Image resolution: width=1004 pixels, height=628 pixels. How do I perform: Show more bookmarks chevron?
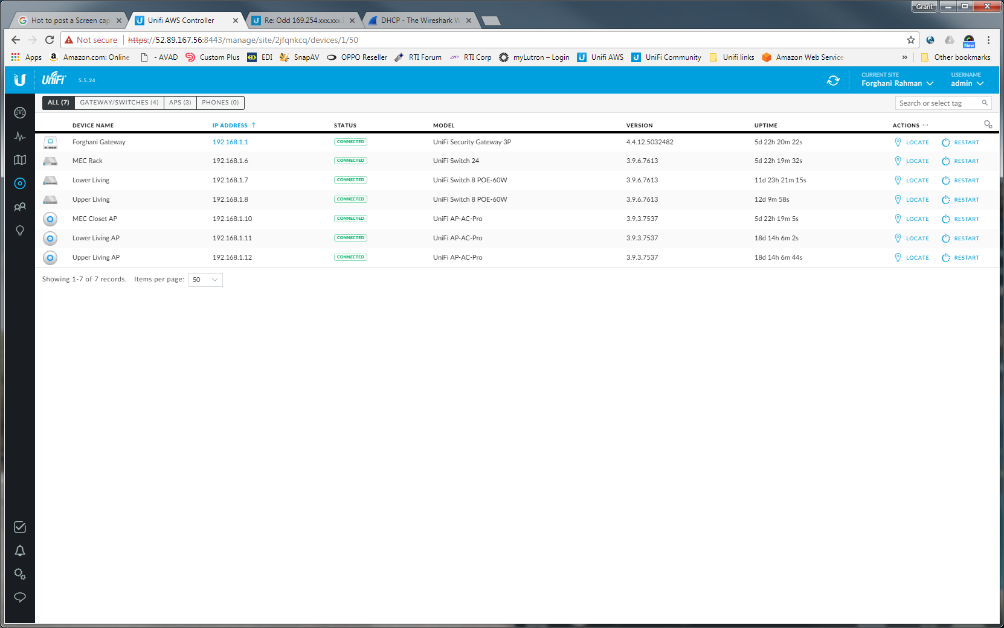(904, 57)
